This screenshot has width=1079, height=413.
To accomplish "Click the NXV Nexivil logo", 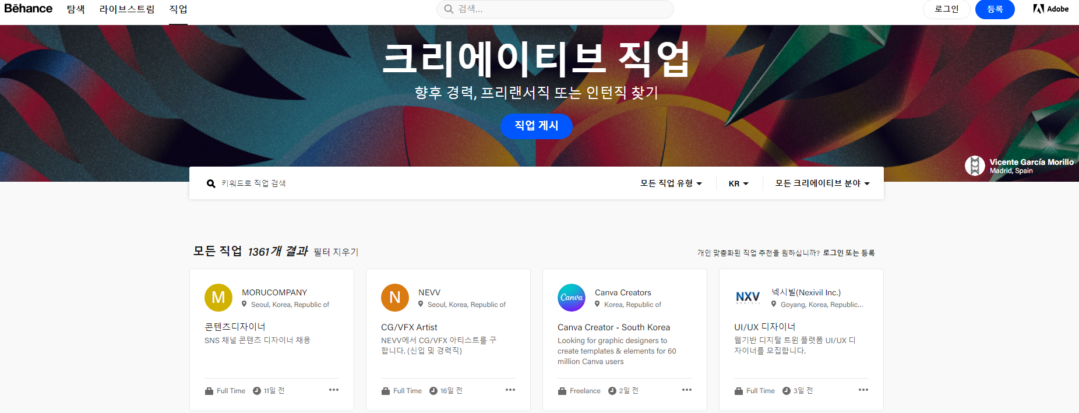I will 748,298.
